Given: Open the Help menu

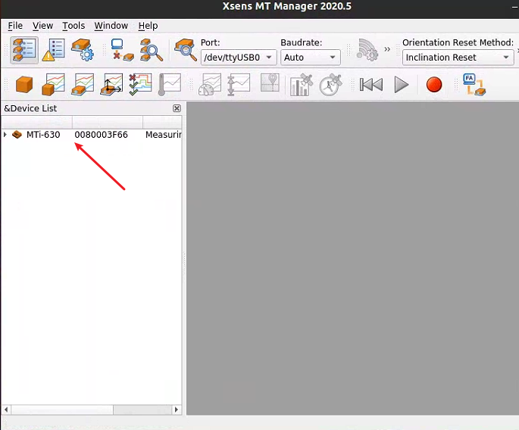Looking at the screenshot, I should pyautogui.click(x=148, y=26).
